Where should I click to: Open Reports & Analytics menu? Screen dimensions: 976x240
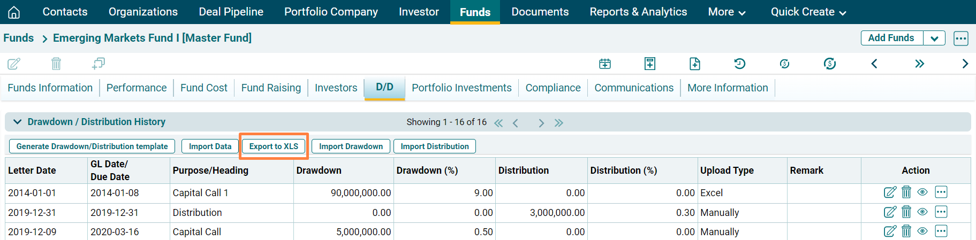point(638,12)
